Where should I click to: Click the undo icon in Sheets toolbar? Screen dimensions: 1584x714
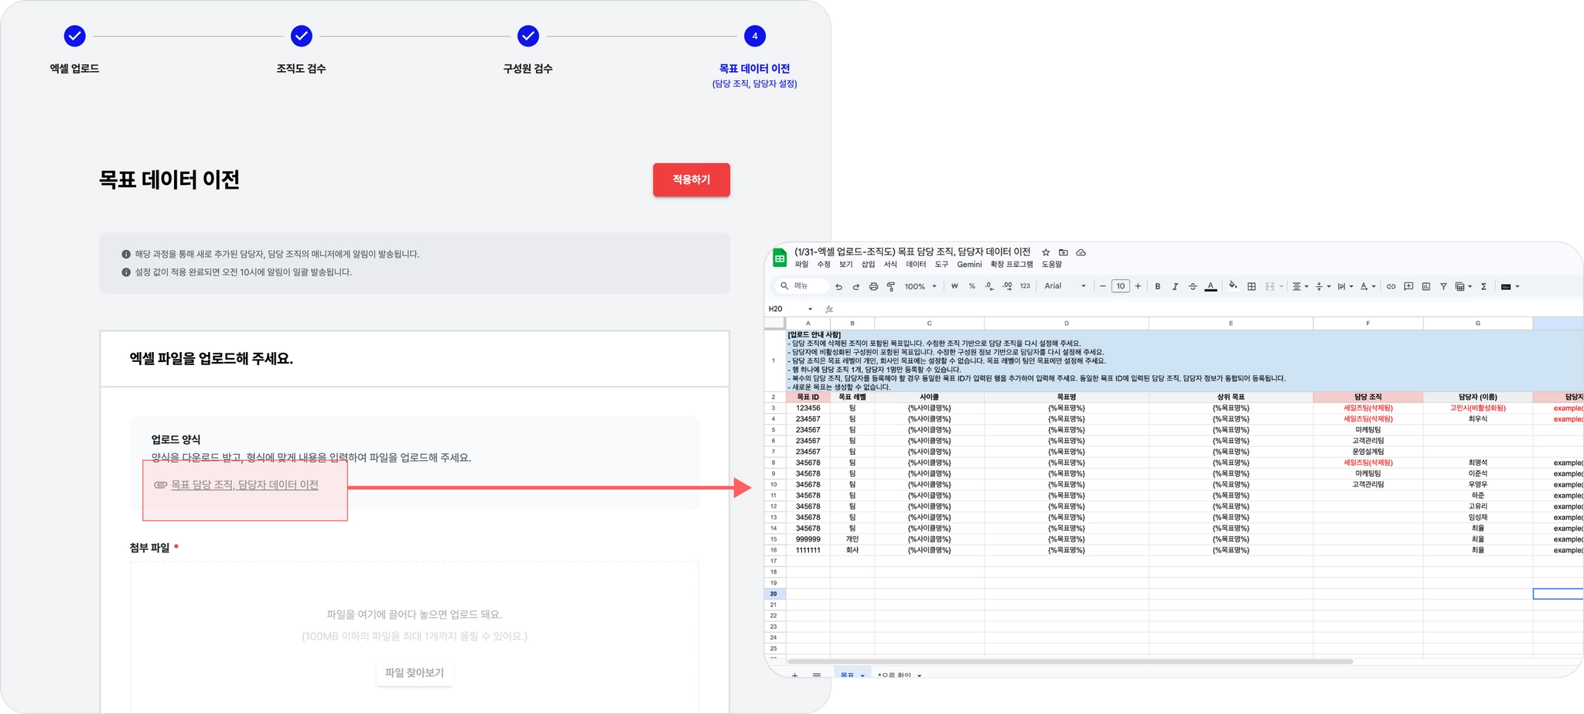pos(838,286)
